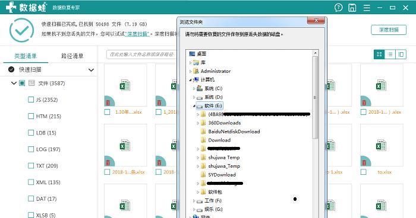
Task: Expand the 软件包 folder arrow
Action: pyautogui.click(x=198, y=192)
